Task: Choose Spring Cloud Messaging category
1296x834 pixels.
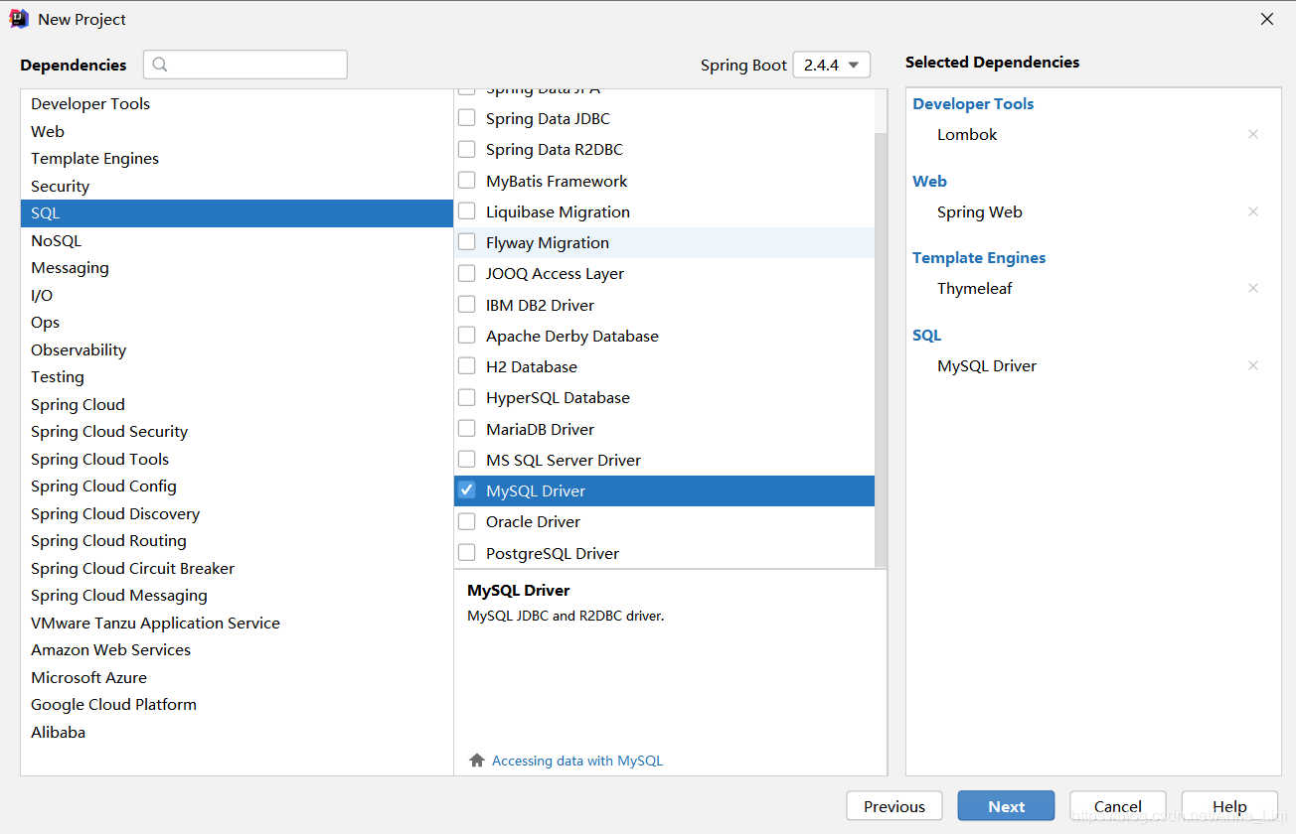Action: pyautogui.click(x=237, y=596)
